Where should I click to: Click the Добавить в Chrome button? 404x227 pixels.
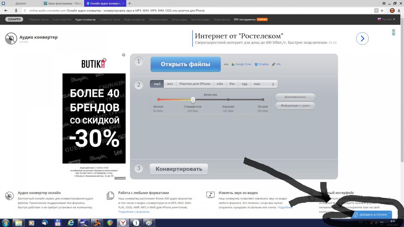pyautogui.click(x=371, y=215)
